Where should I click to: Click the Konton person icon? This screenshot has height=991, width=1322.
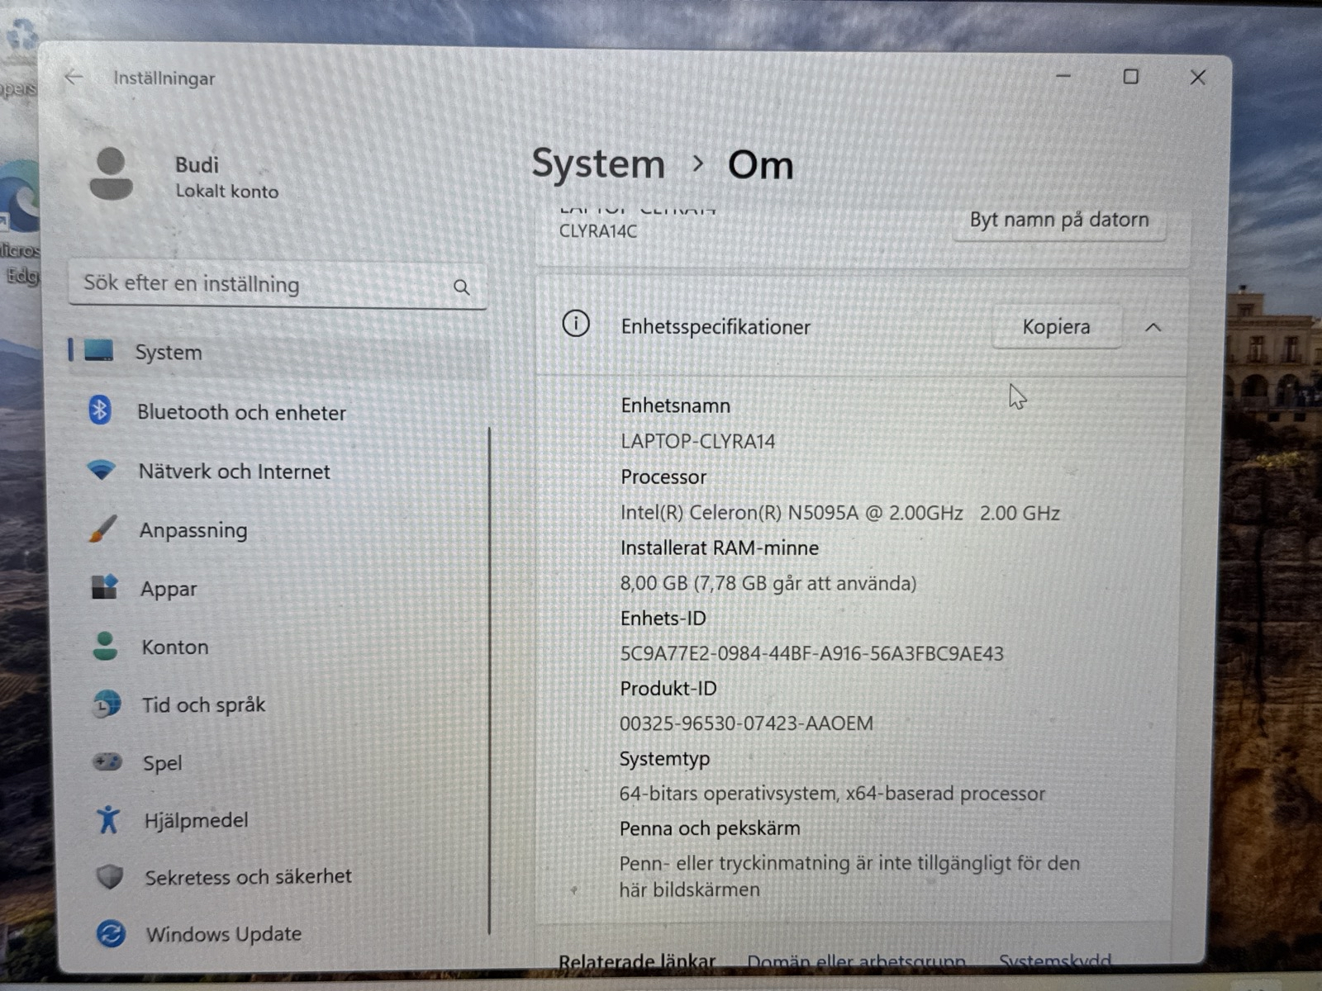point(105,646)
